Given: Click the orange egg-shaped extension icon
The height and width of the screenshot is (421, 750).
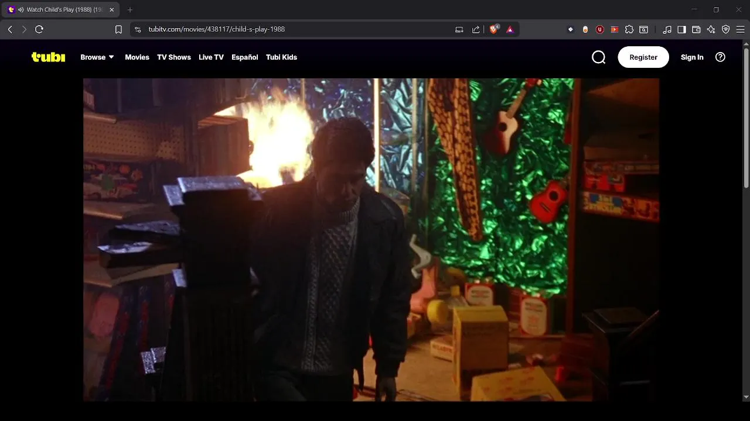Looking at the screenshot, I should [585, 29].
